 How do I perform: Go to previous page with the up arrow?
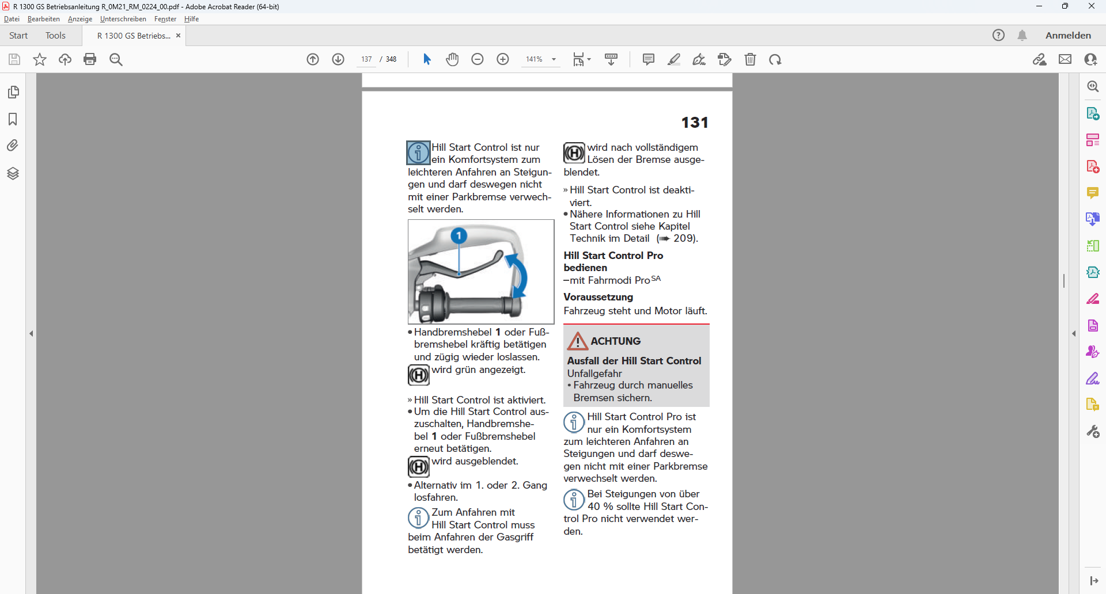(x=313, y=59)
